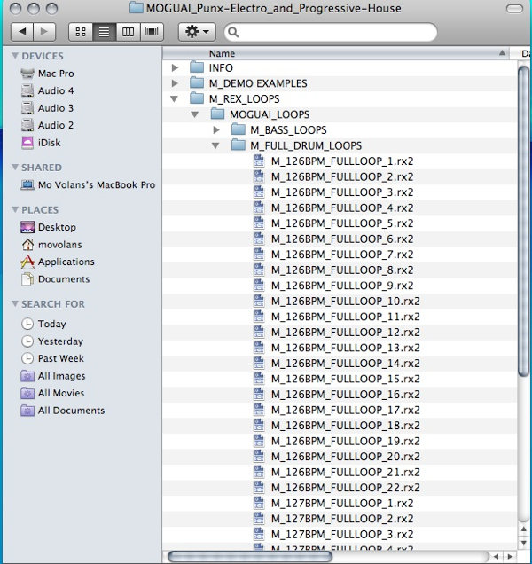Click the scroll down arrow
532x564 pixels.
pos(524,543)
